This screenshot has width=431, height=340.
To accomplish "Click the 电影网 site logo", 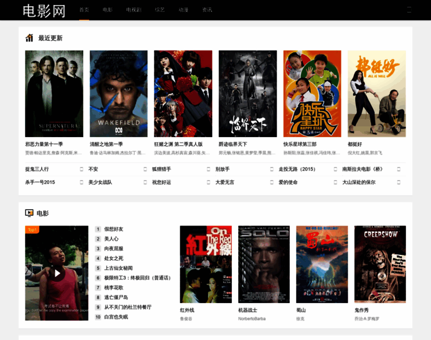I will coord(44,11).
